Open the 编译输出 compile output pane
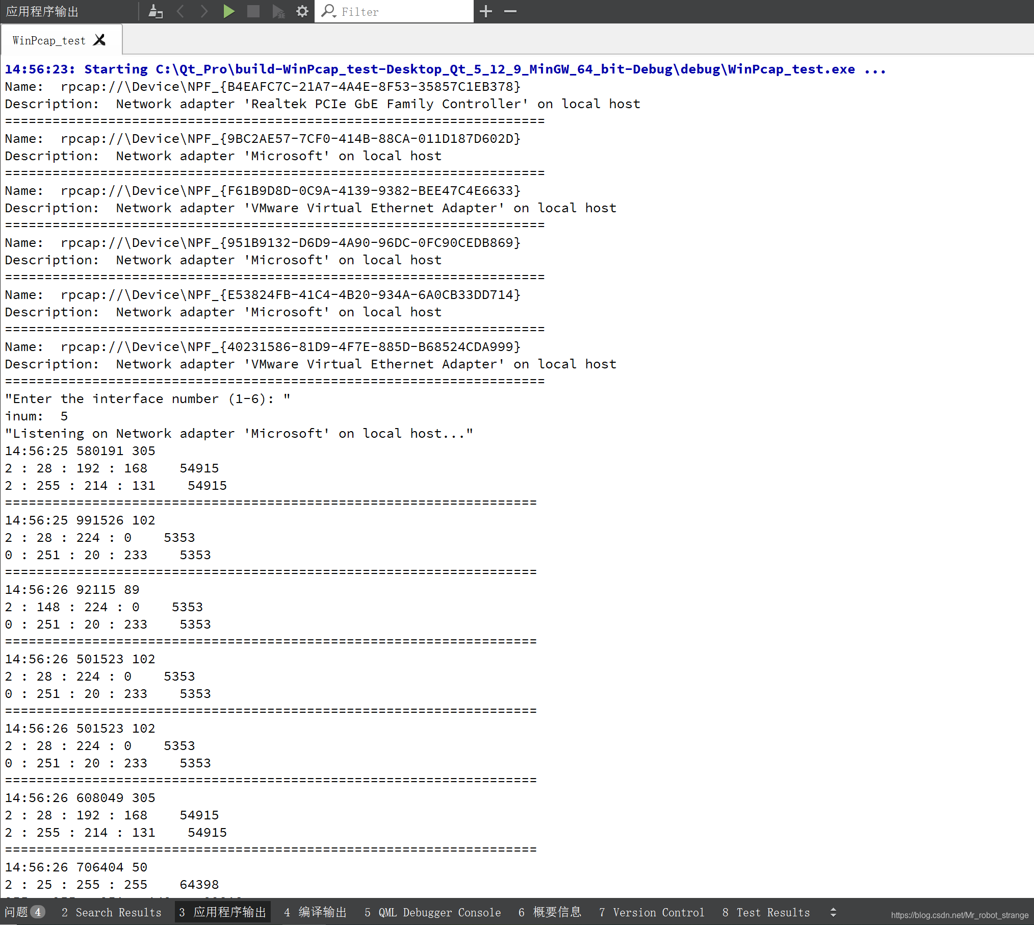 315,912
